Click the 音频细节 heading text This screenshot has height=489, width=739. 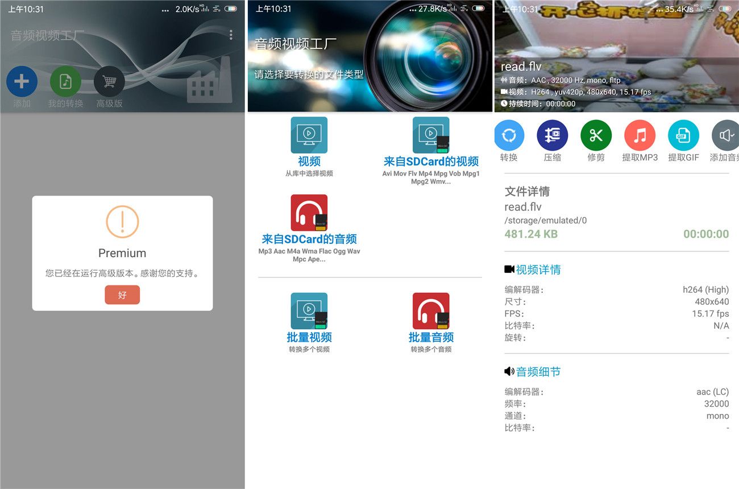coord(538,372)
